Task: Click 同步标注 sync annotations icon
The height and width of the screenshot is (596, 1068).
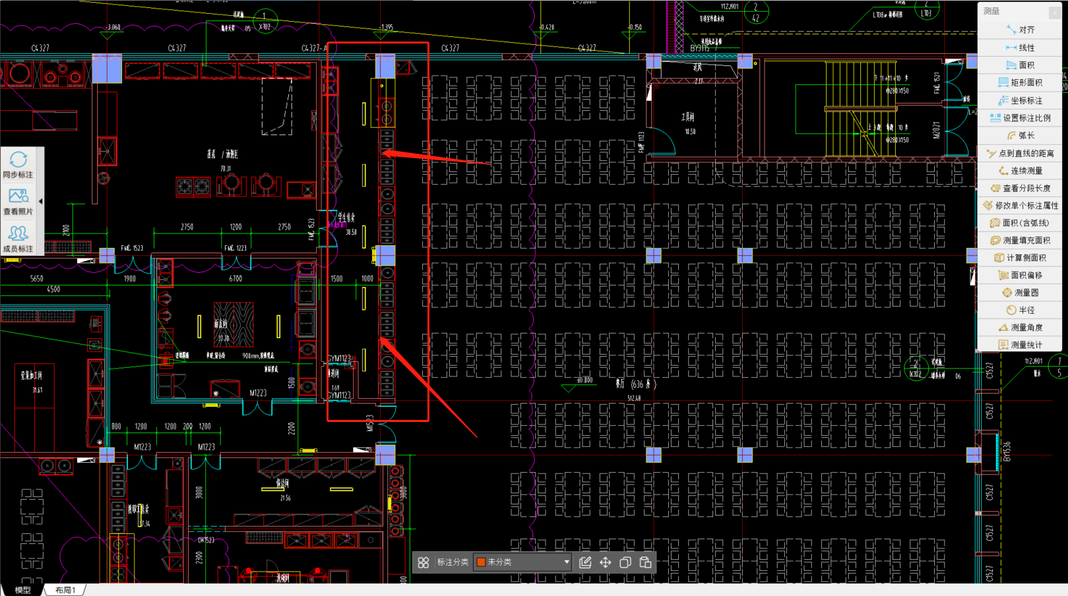Action: 18,165
